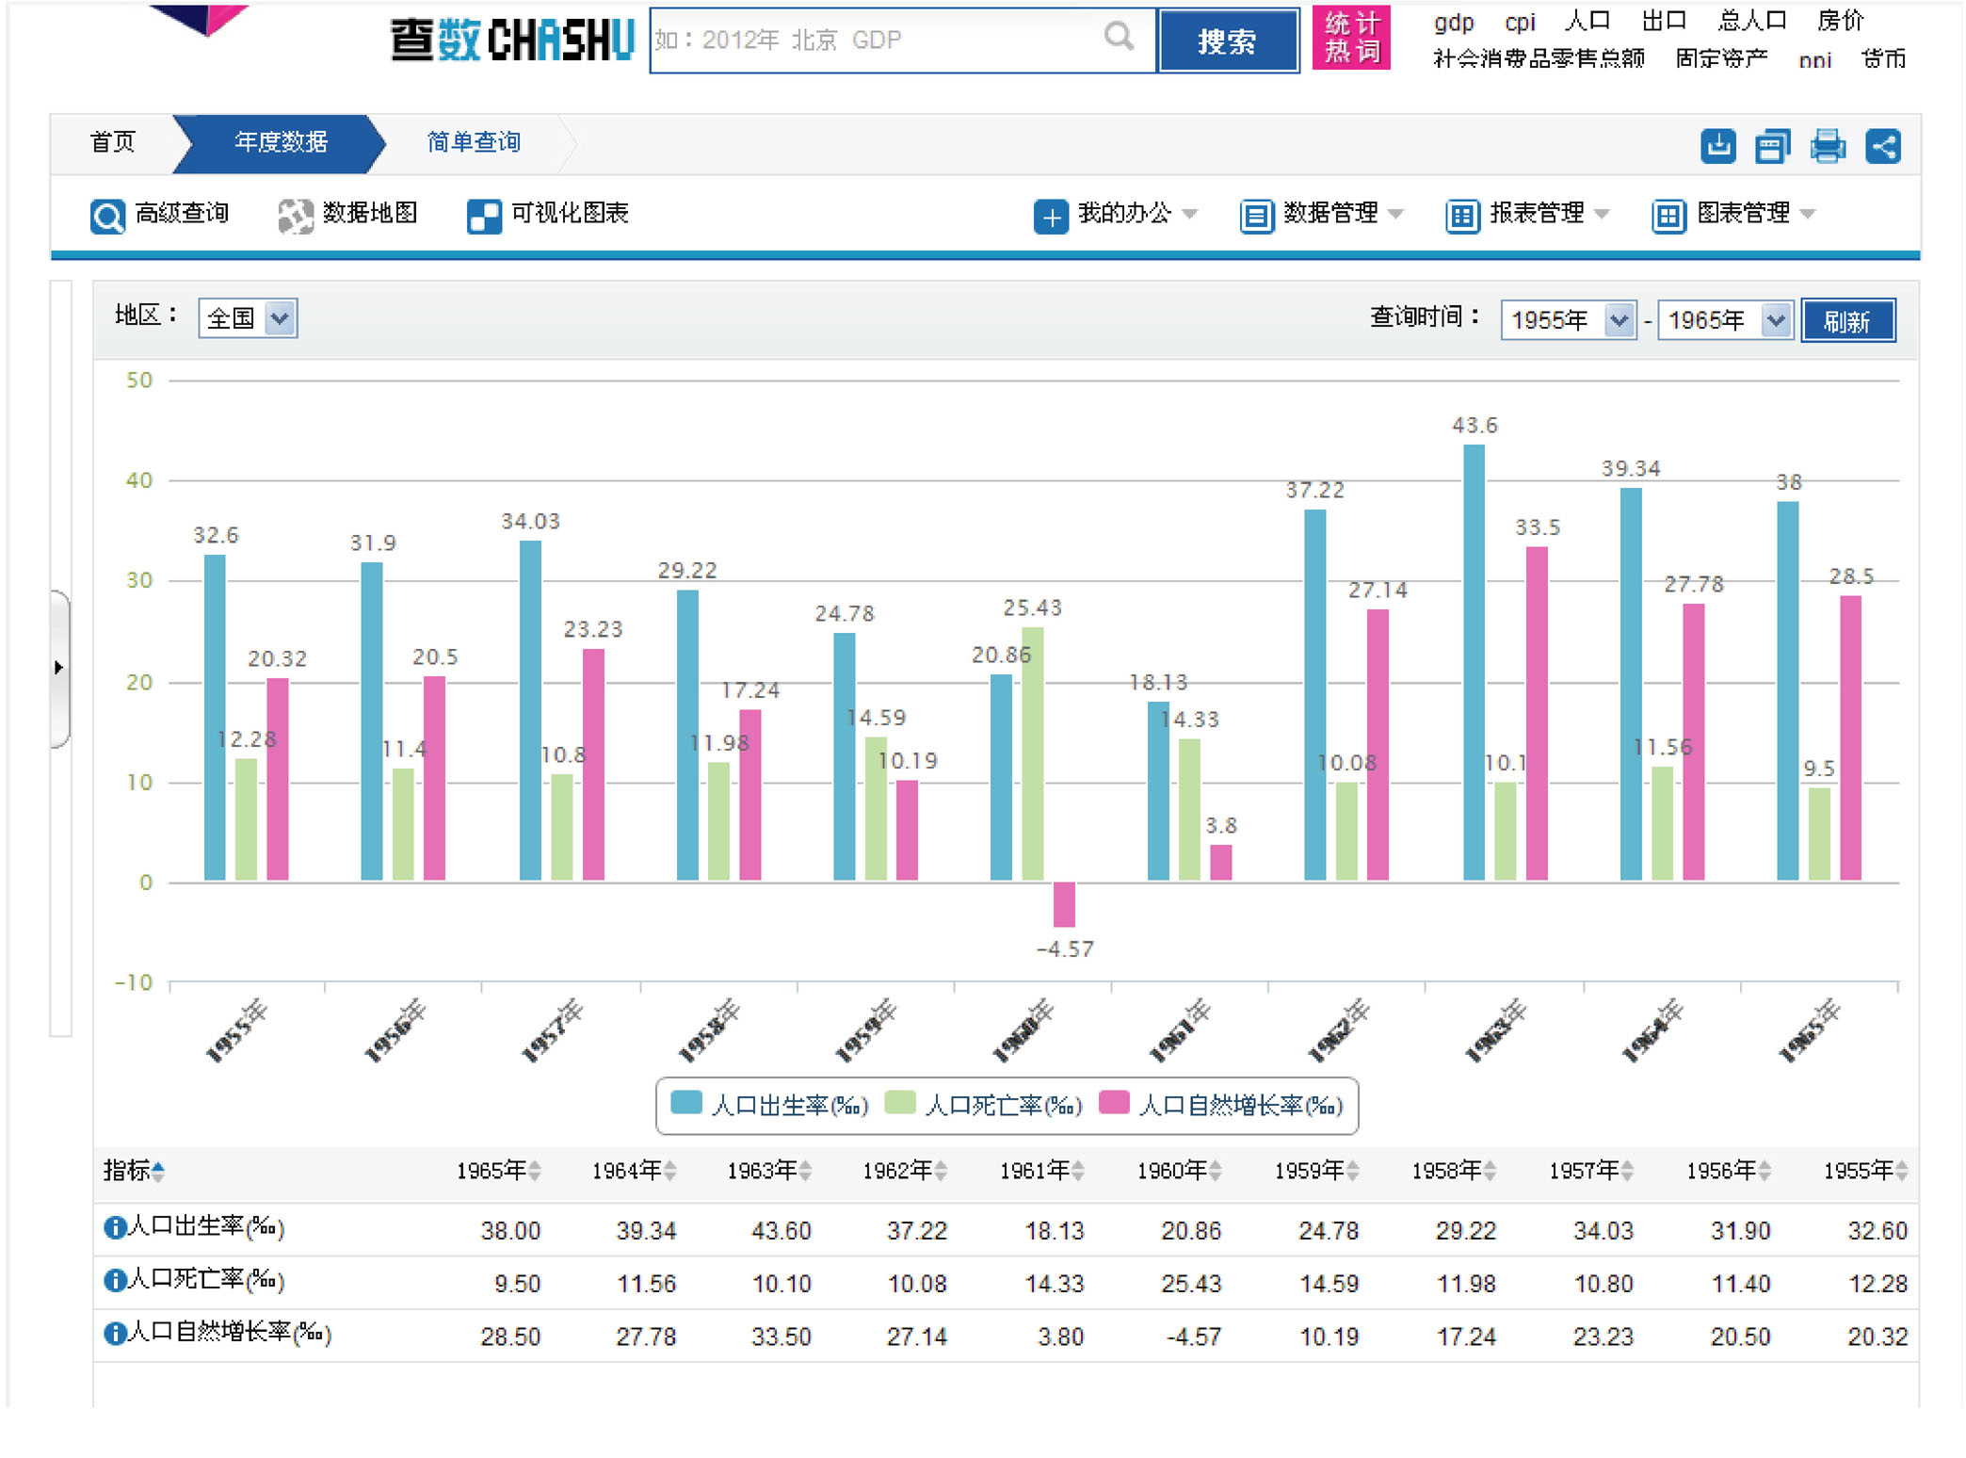Sort the 1965年 column

click(x=535, y=1171)
